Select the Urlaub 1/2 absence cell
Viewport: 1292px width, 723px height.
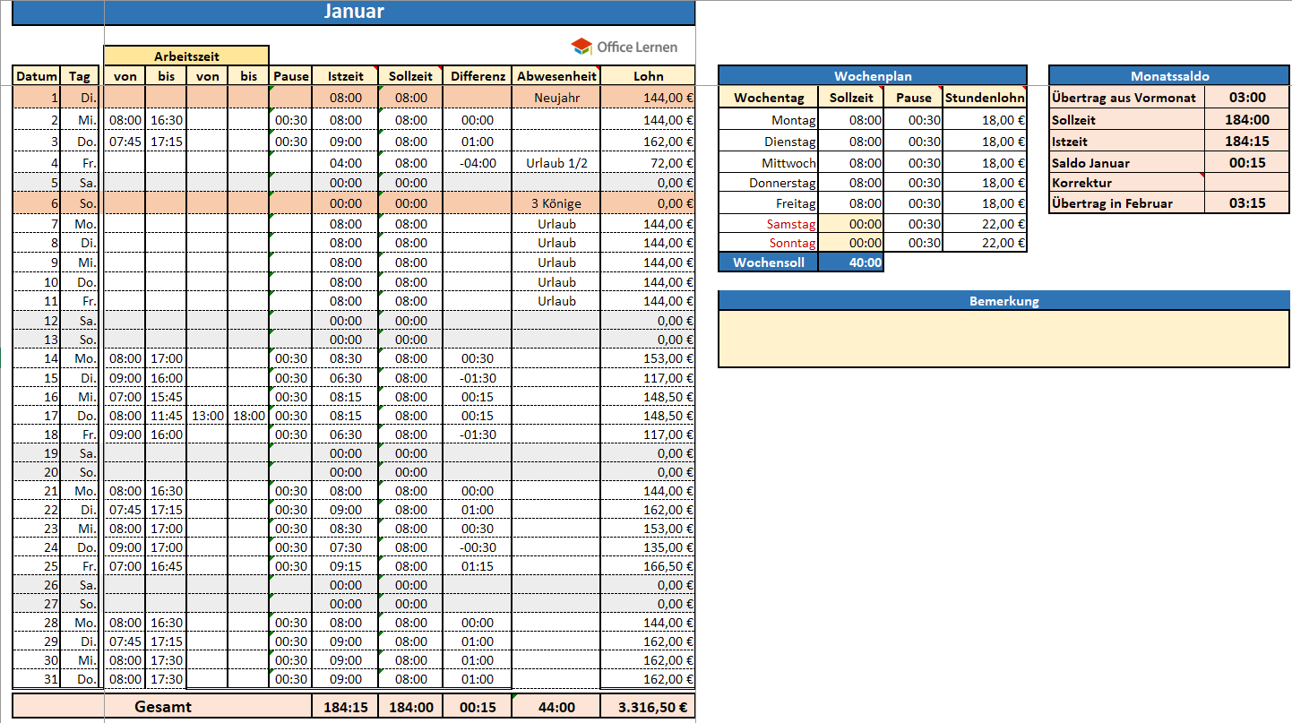pyautogui.click(x=556, y=163)
